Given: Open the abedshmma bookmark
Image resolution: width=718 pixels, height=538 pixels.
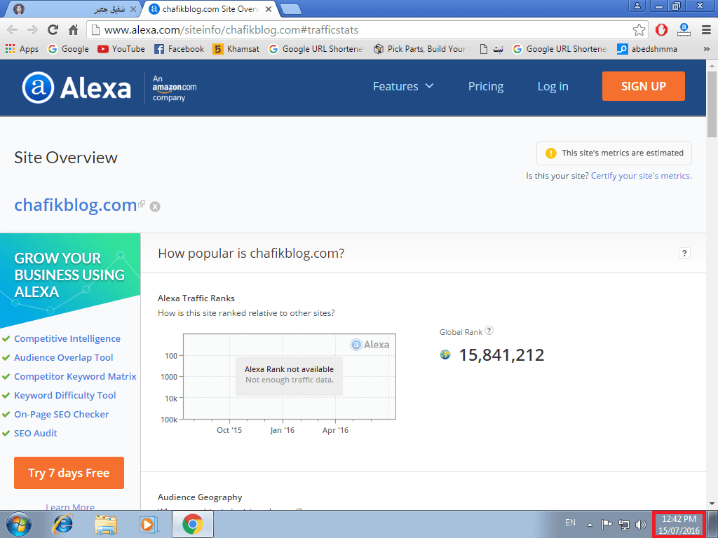Looking at the screenshot, I should (x=647, y=49).
